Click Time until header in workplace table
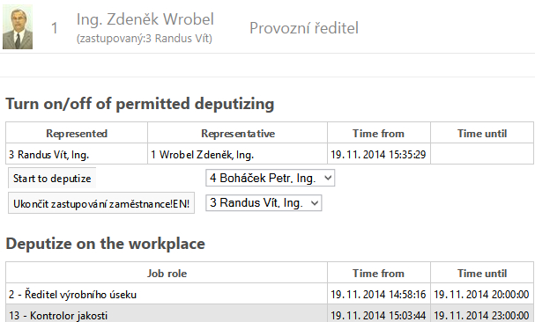The width and height of the screenshot is (535, 322). coord(482,274)
